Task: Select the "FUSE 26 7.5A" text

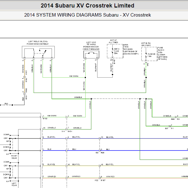Action: (x=151, y=55)
